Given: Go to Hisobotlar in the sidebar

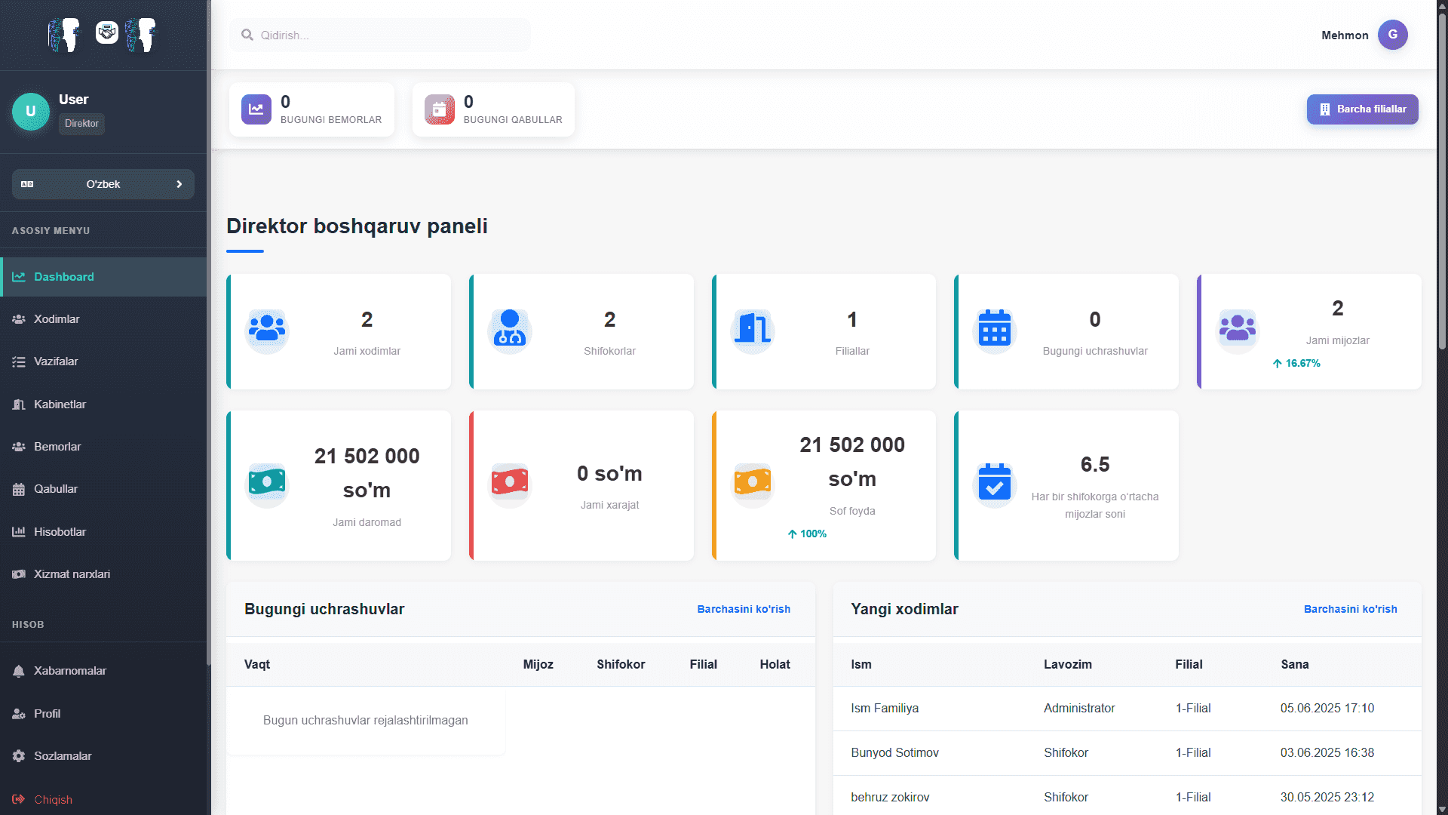Looking at the screenshot, I should tap(60, 532).
